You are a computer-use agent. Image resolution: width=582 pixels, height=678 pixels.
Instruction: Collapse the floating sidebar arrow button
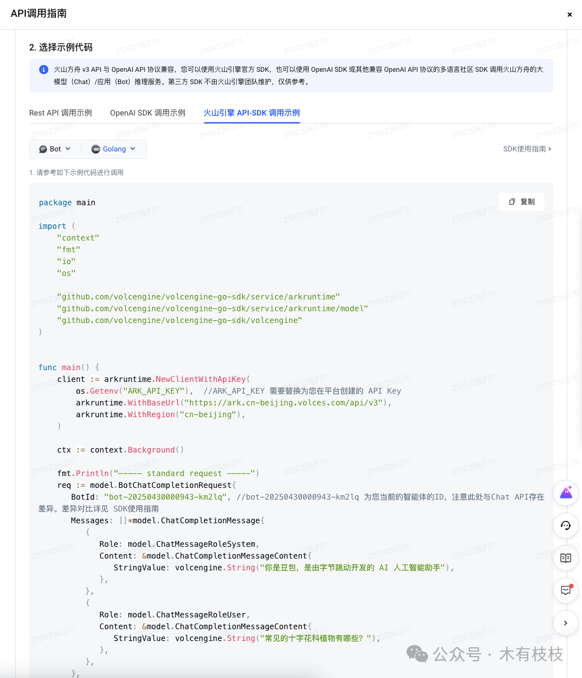566,622
